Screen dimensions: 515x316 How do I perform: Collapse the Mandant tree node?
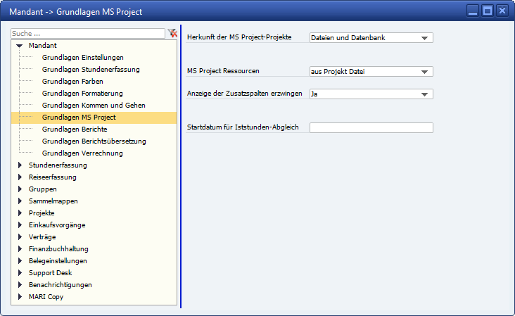point(20,45)
